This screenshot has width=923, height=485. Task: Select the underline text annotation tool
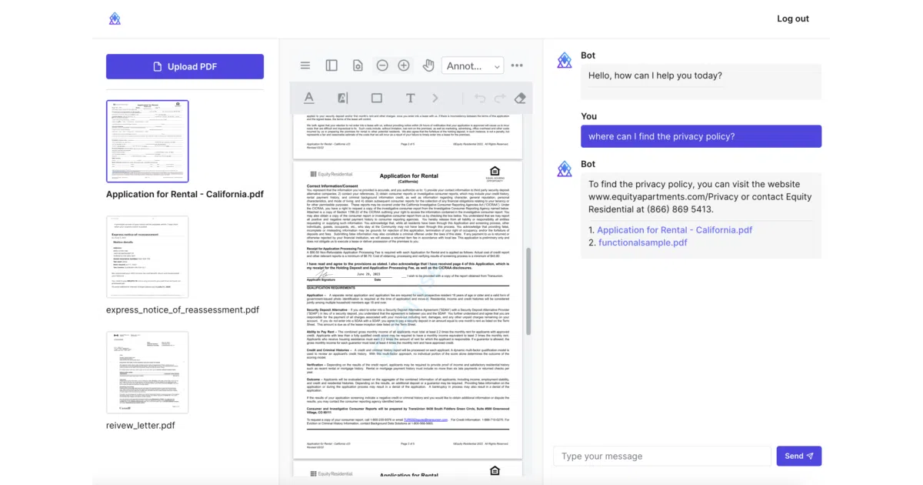point(309,98)
